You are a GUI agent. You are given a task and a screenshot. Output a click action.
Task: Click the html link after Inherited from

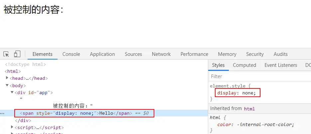coord(249,109)
